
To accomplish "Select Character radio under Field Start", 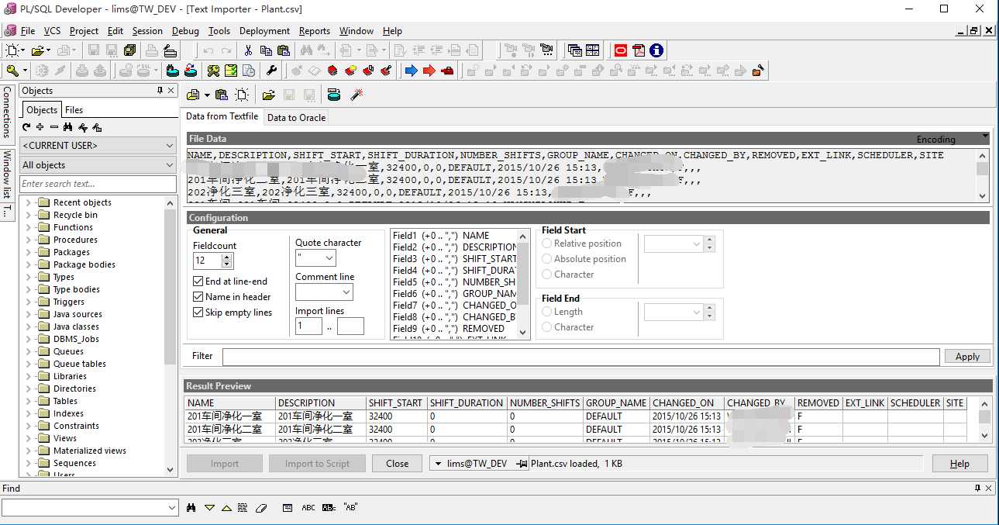I will [547, 275].
